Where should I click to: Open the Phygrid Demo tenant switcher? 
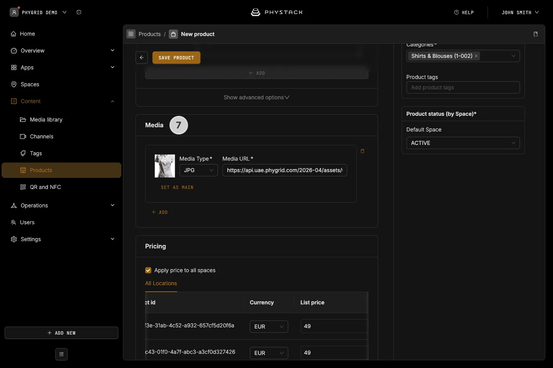(x=38, y=12)
